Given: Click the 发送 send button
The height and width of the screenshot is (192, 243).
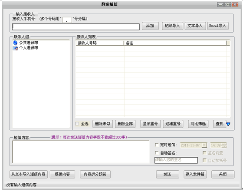Looking at the screenshot, I should pos(167,174).
